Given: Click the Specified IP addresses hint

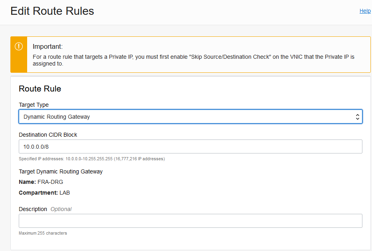Looking at the screenshot, I should (92, 159).
